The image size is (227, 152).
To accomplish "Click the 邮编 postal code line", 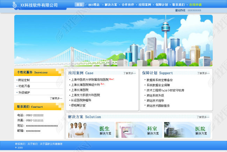I will click(29, 131).
